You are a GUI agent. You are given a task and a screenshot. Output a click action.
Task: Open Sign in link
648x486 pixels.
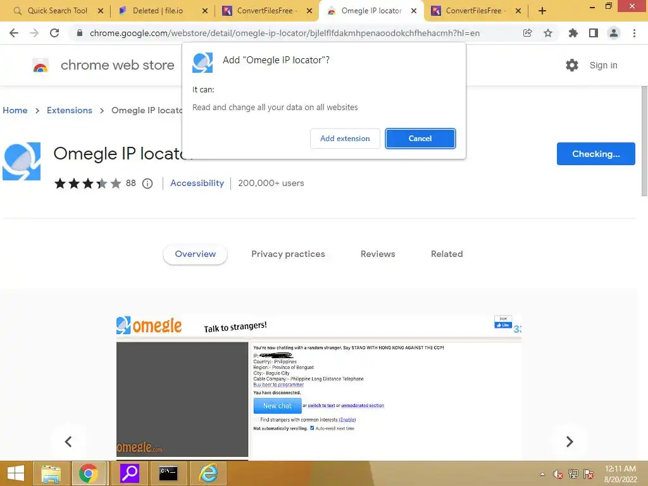click(603, 65)
